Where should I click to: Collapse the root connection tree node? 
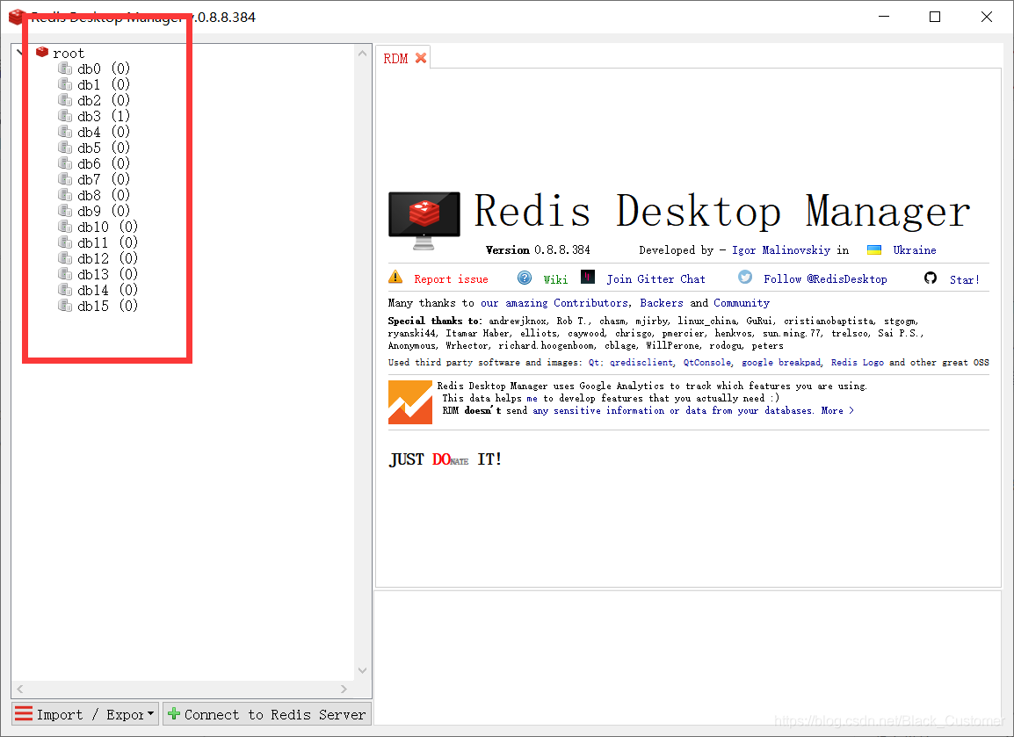(21, 53)
